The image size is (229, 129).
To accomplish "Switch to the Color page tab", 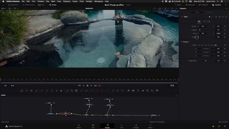I will 122,126.
